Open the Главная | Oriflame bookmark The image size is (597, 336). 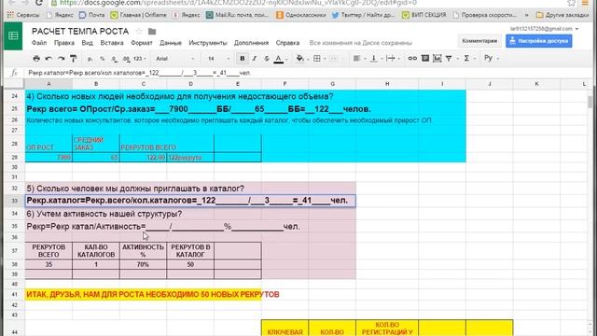tap(139, 15)
